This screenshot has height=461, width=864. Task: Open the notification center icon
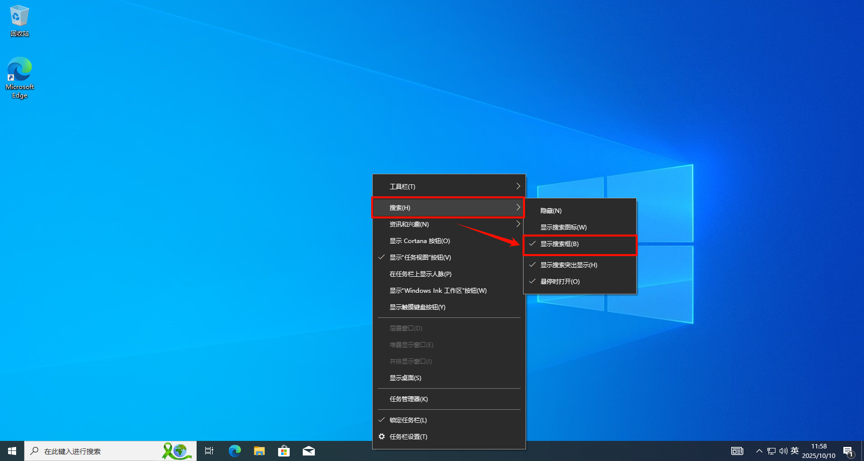tap(848, 451)
